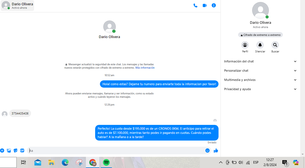Screen dimensions: 305x168
Task: Expand Multimedia y archivos section
Action: (260, 80)
